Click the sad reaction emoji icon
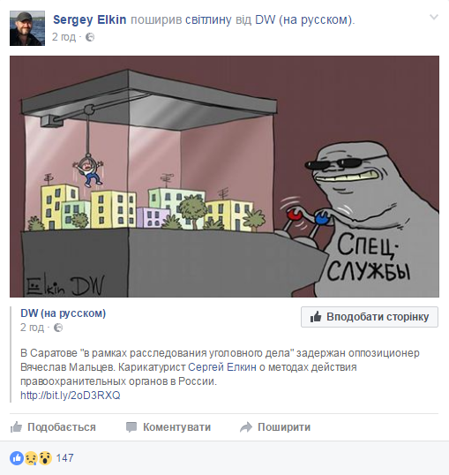 point(31,458)
